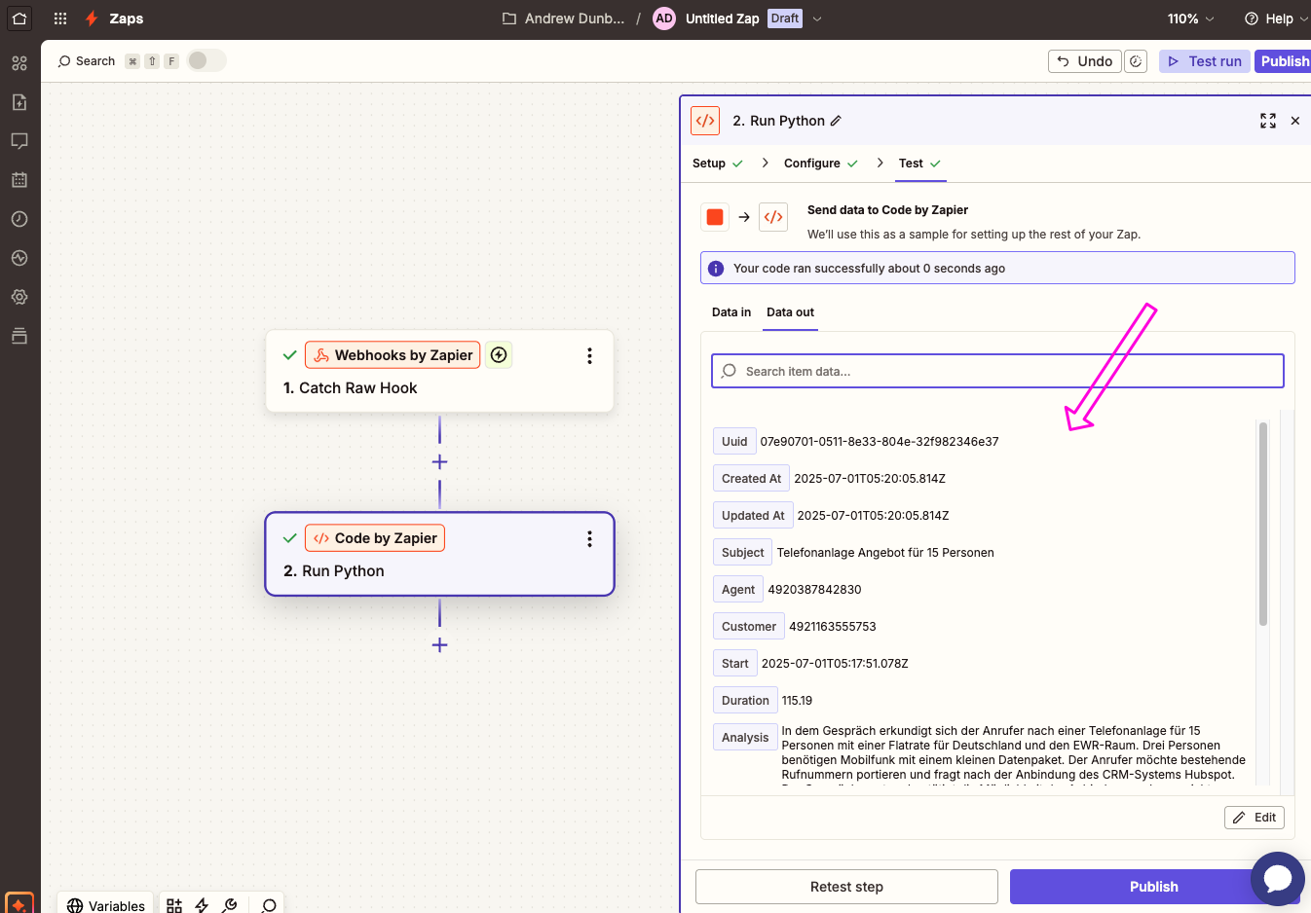Click the Untitled Zap title
This screenshot has width=1311, height=913.
tap(722, 18)
